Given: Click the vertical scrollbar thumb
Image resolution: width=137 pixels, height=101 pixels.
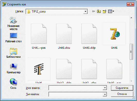Looking at the screenshot, I should (131, 52).
